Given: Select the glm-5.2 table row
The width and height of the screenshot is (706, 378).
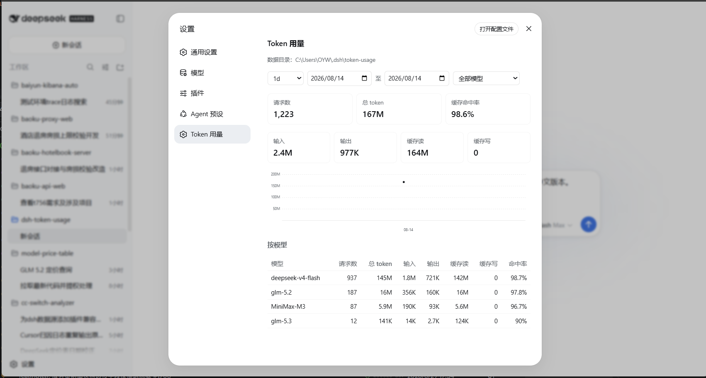Looking at the screenshot, I should tap(399, 293).
